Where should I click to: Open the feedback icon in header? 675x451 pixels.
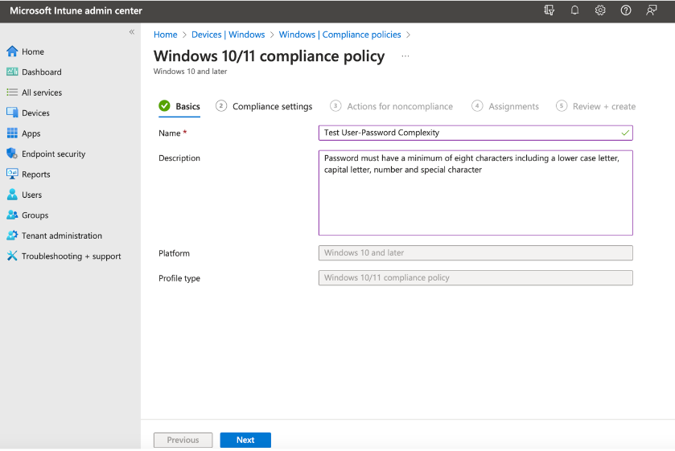click(652, 10)
